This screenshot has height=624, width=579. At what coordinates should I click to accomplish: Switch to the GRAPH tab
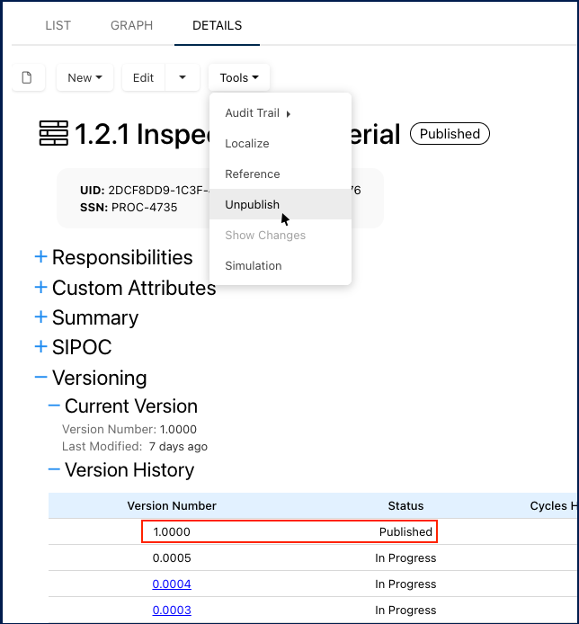(131, 25)
